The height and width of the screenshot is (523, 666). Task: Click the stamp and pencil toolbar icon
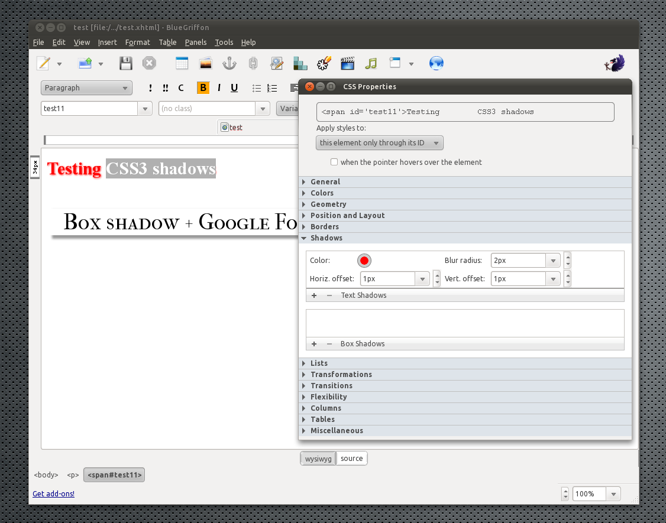point(276,63)
